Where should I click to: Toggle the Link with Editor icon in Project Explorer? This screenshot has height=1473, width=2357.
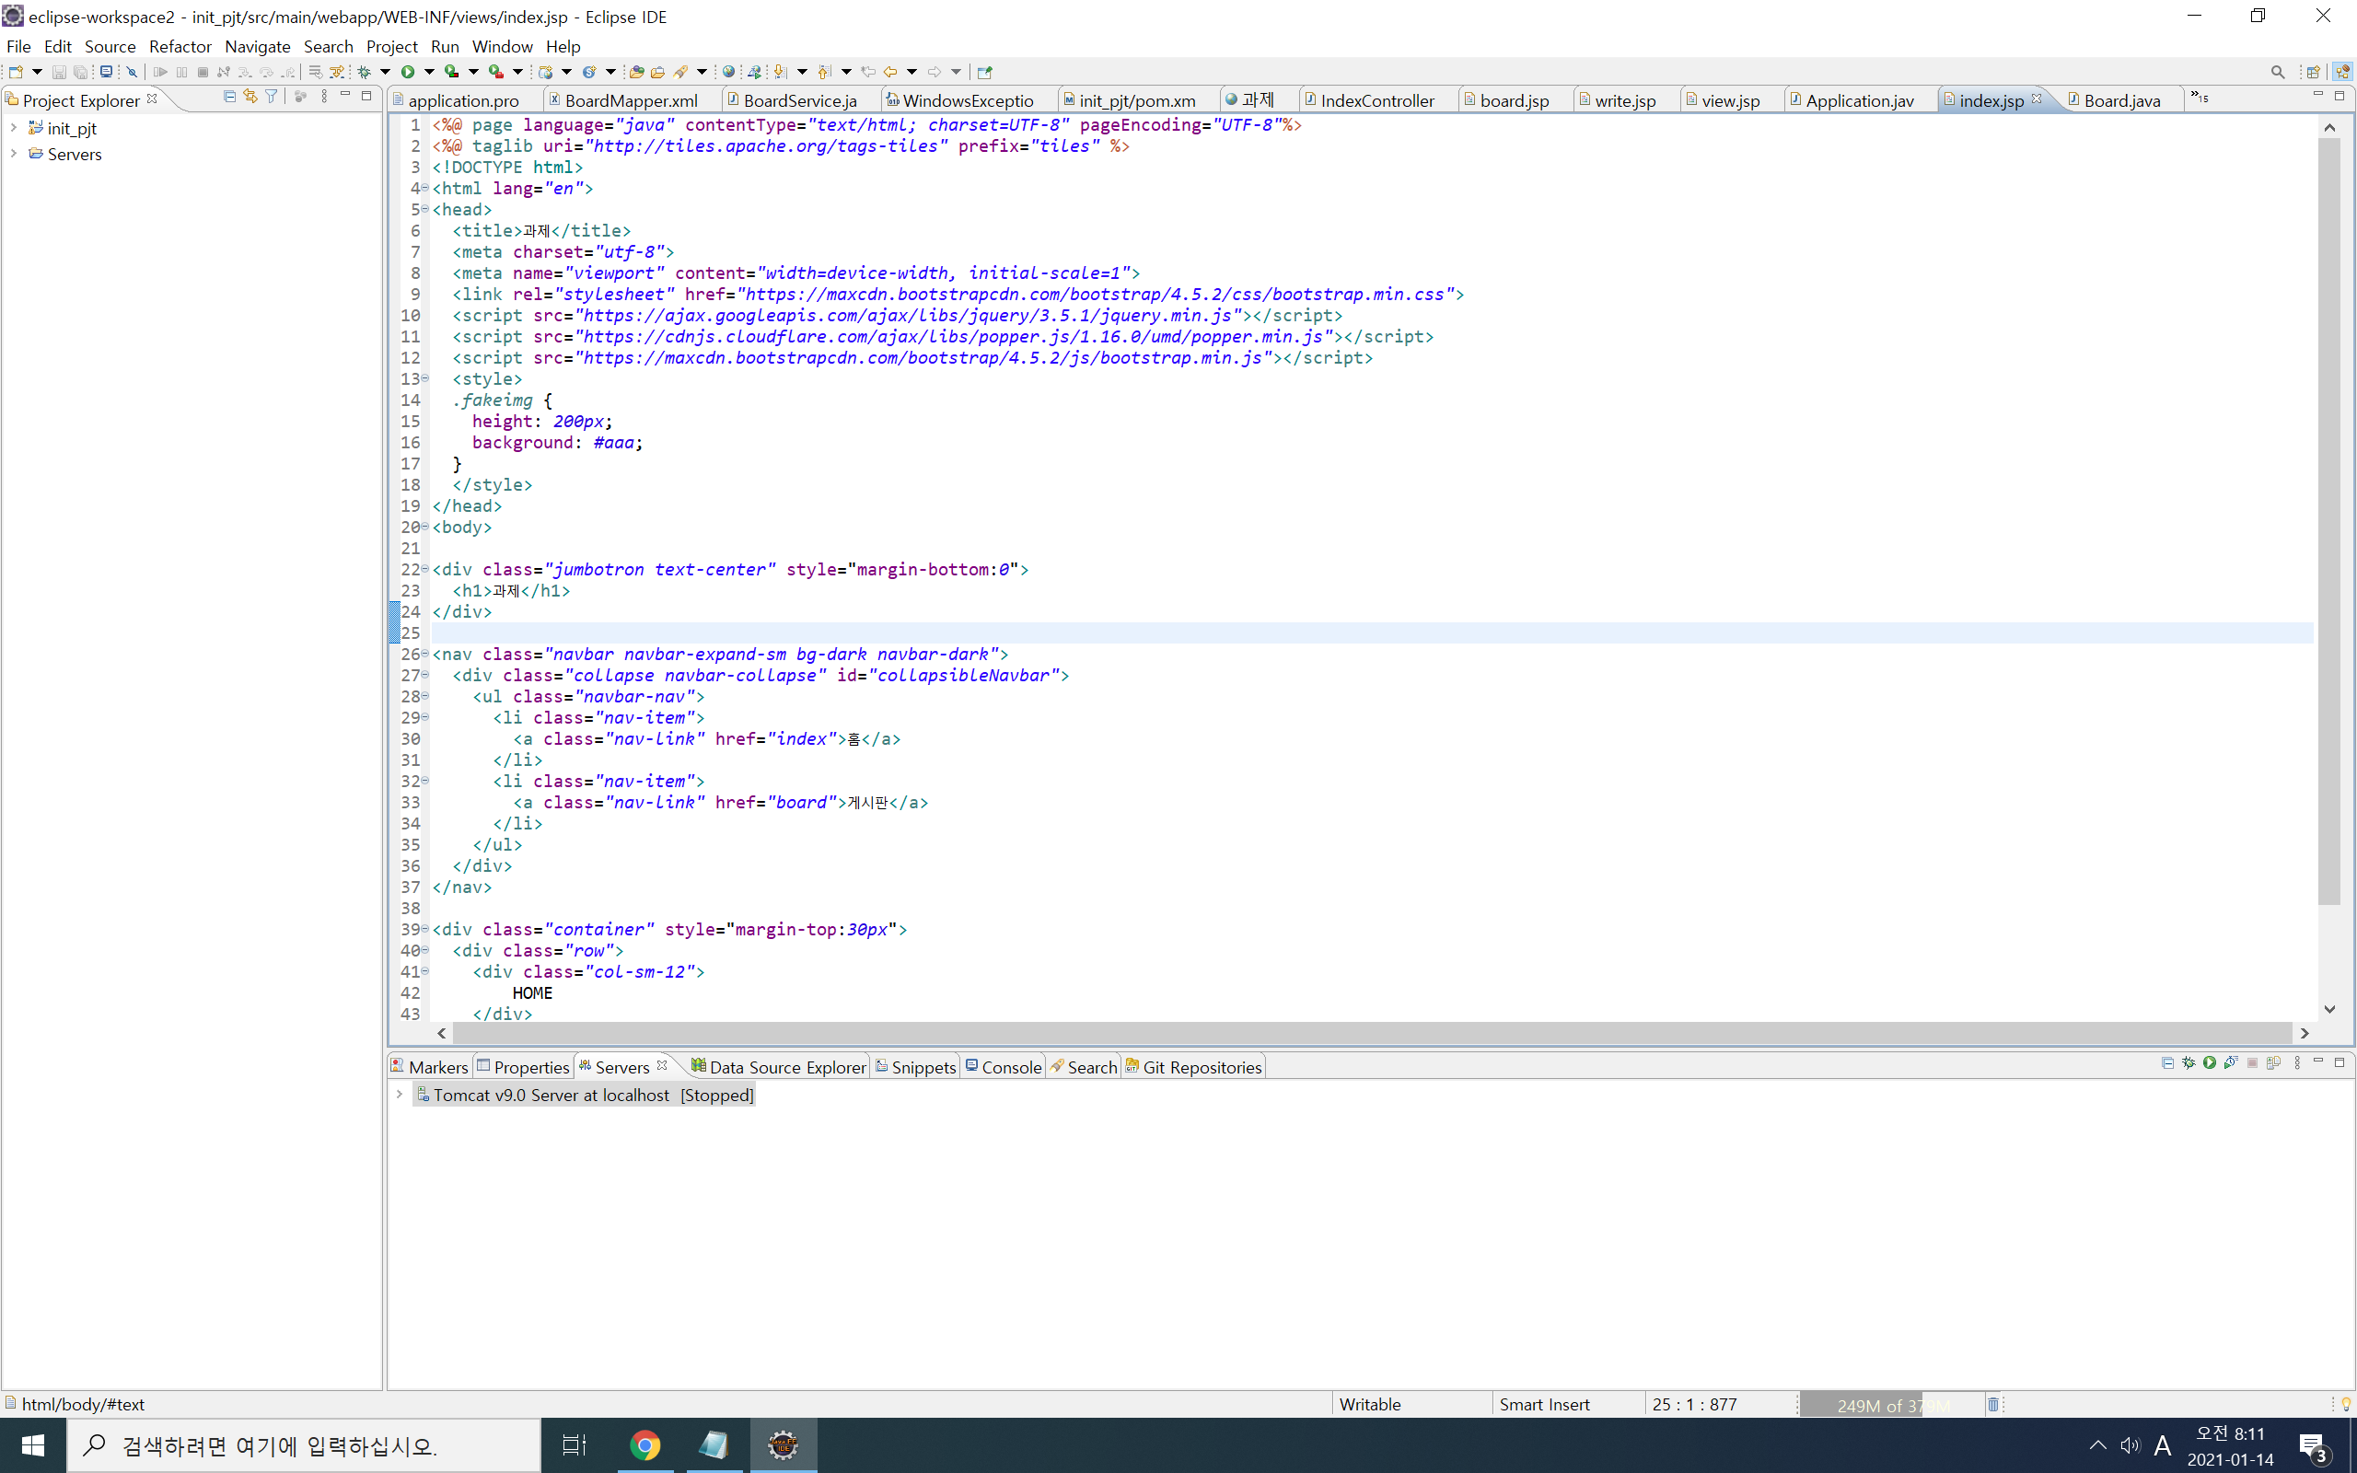coord(250,97)
